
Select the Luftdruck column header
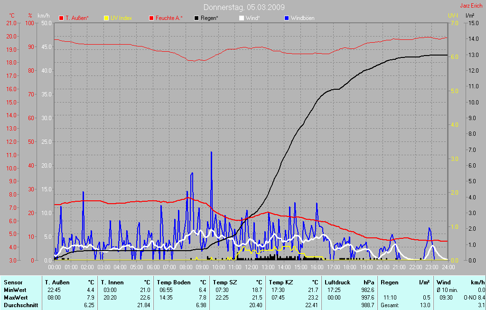pos(338,282)
